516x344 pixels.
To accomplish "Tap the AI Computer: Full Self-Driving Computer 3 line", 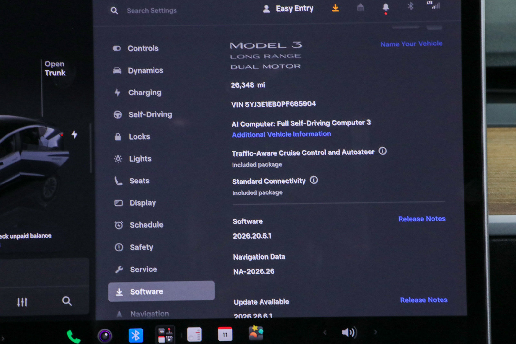I will [x=301, y=123].
